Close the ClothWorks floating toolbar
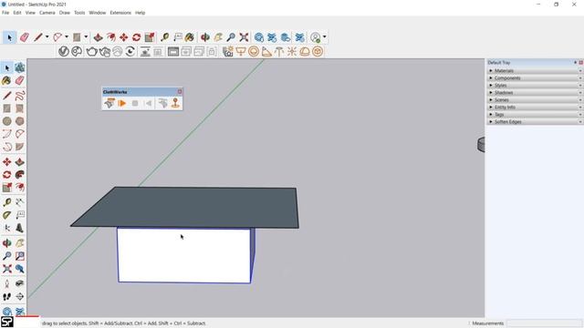 [x=180, y=91]
